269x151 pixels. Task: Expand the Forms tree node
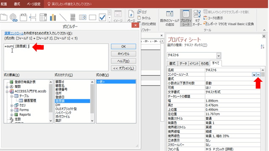click(12, 110)
